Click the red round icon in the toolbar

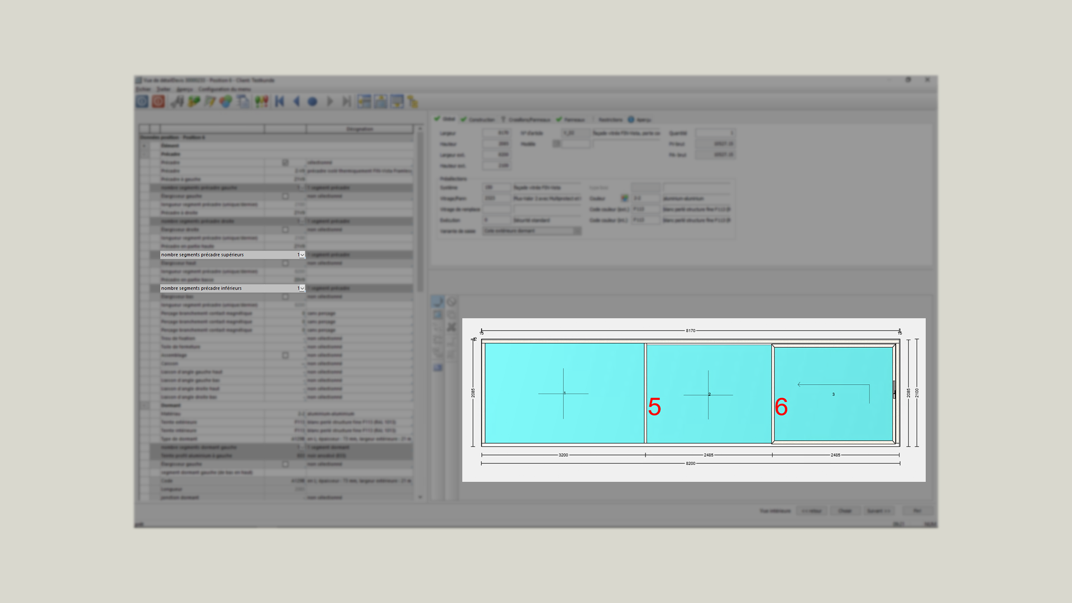coord(159,102)
